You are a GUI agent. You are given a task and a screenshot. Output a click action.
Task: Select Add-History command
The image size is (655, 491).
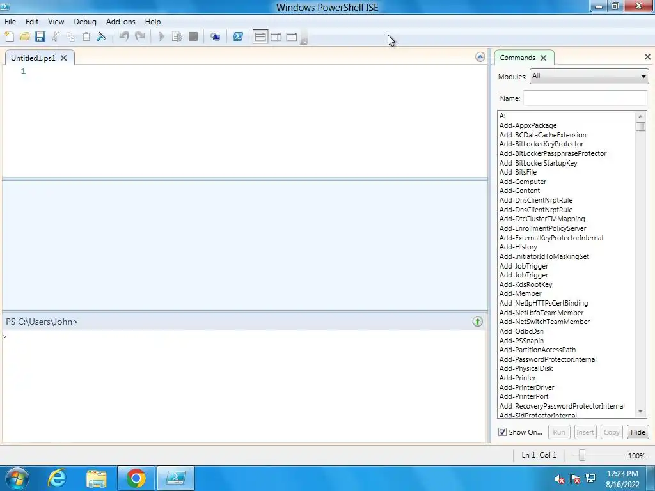[518, 247]
